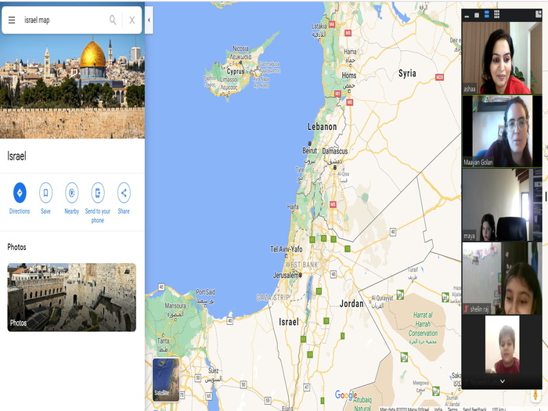Switch to the Satellite map layer
Viewport: 548px width, 411px height.
tap(166, 380)
